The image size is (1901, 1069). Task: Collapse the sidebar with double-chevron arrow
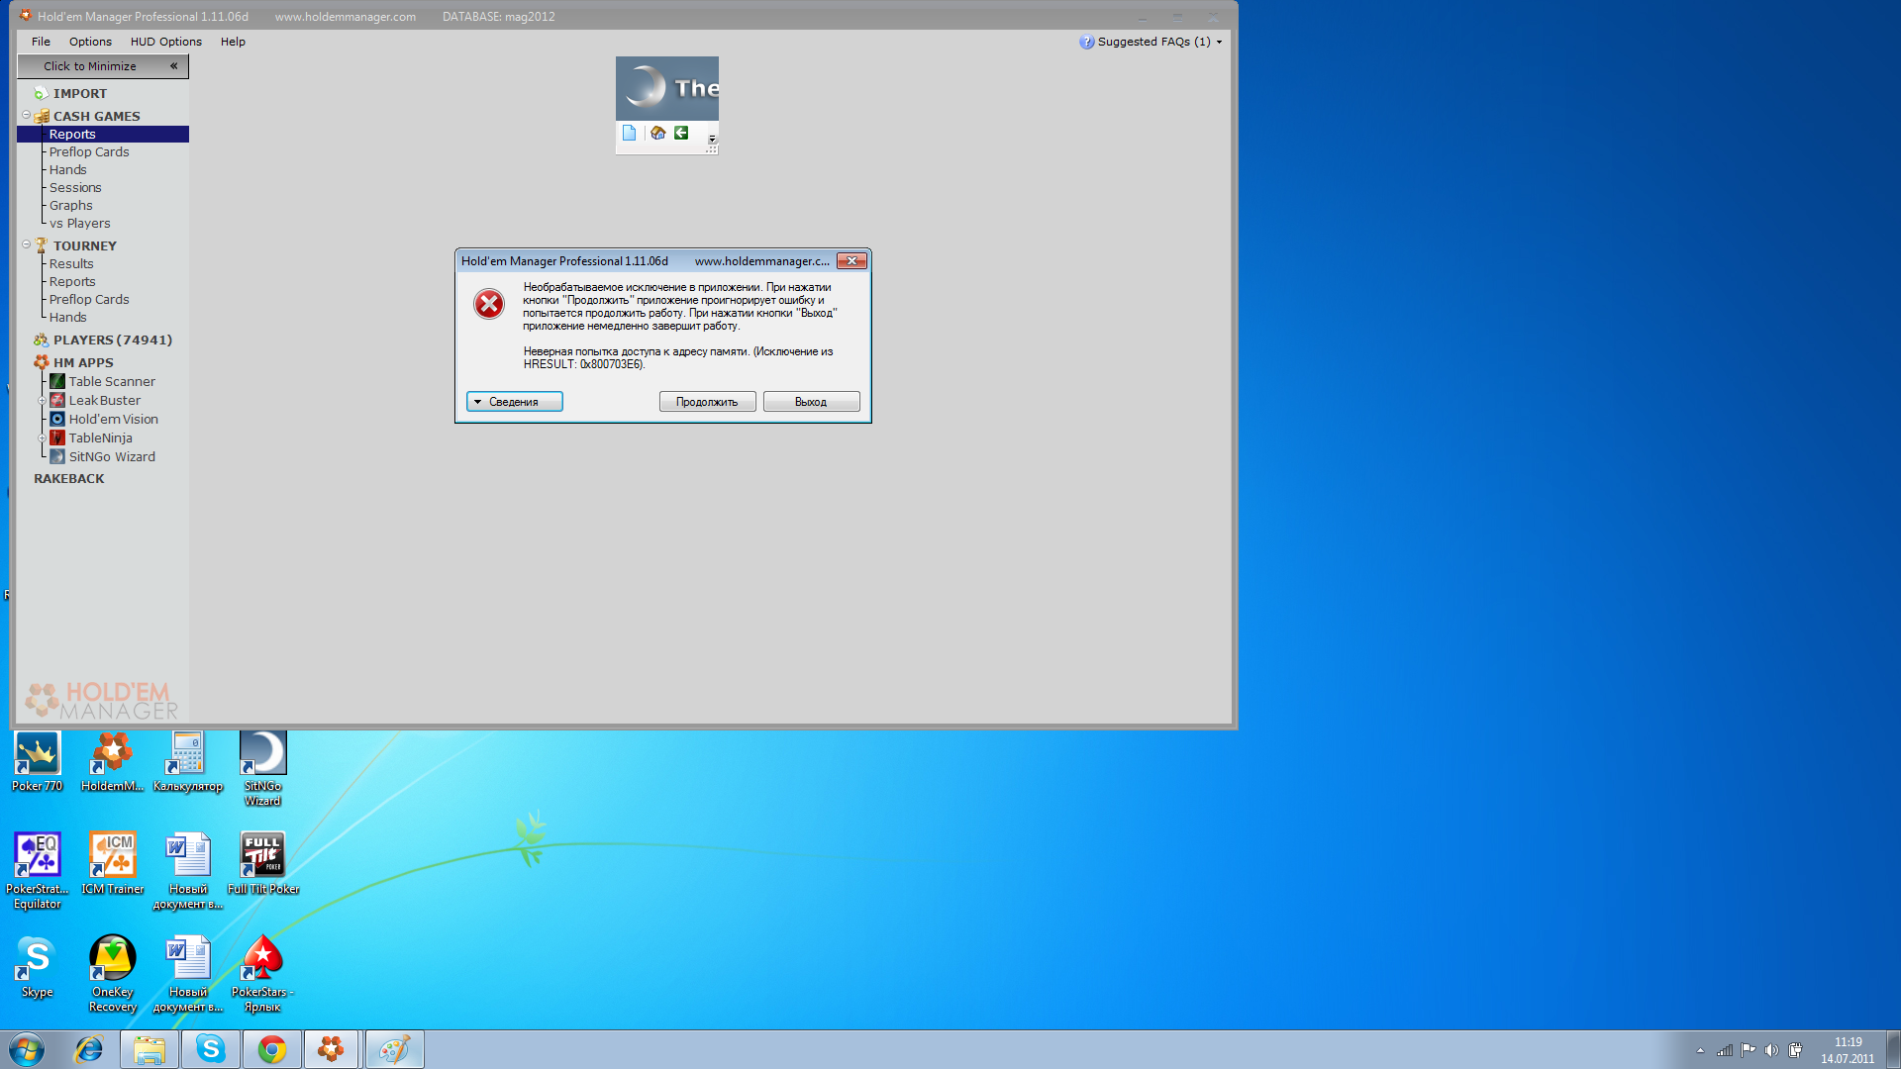(173, 66)
